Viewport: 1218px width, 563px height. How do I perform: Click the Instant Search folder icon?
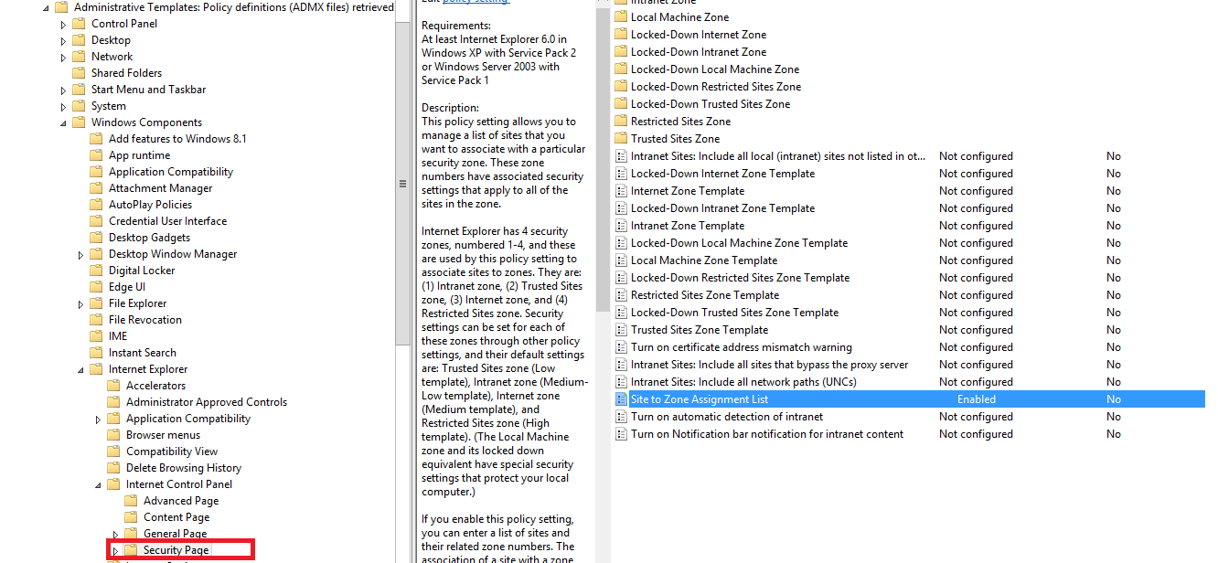click(95, 353)
